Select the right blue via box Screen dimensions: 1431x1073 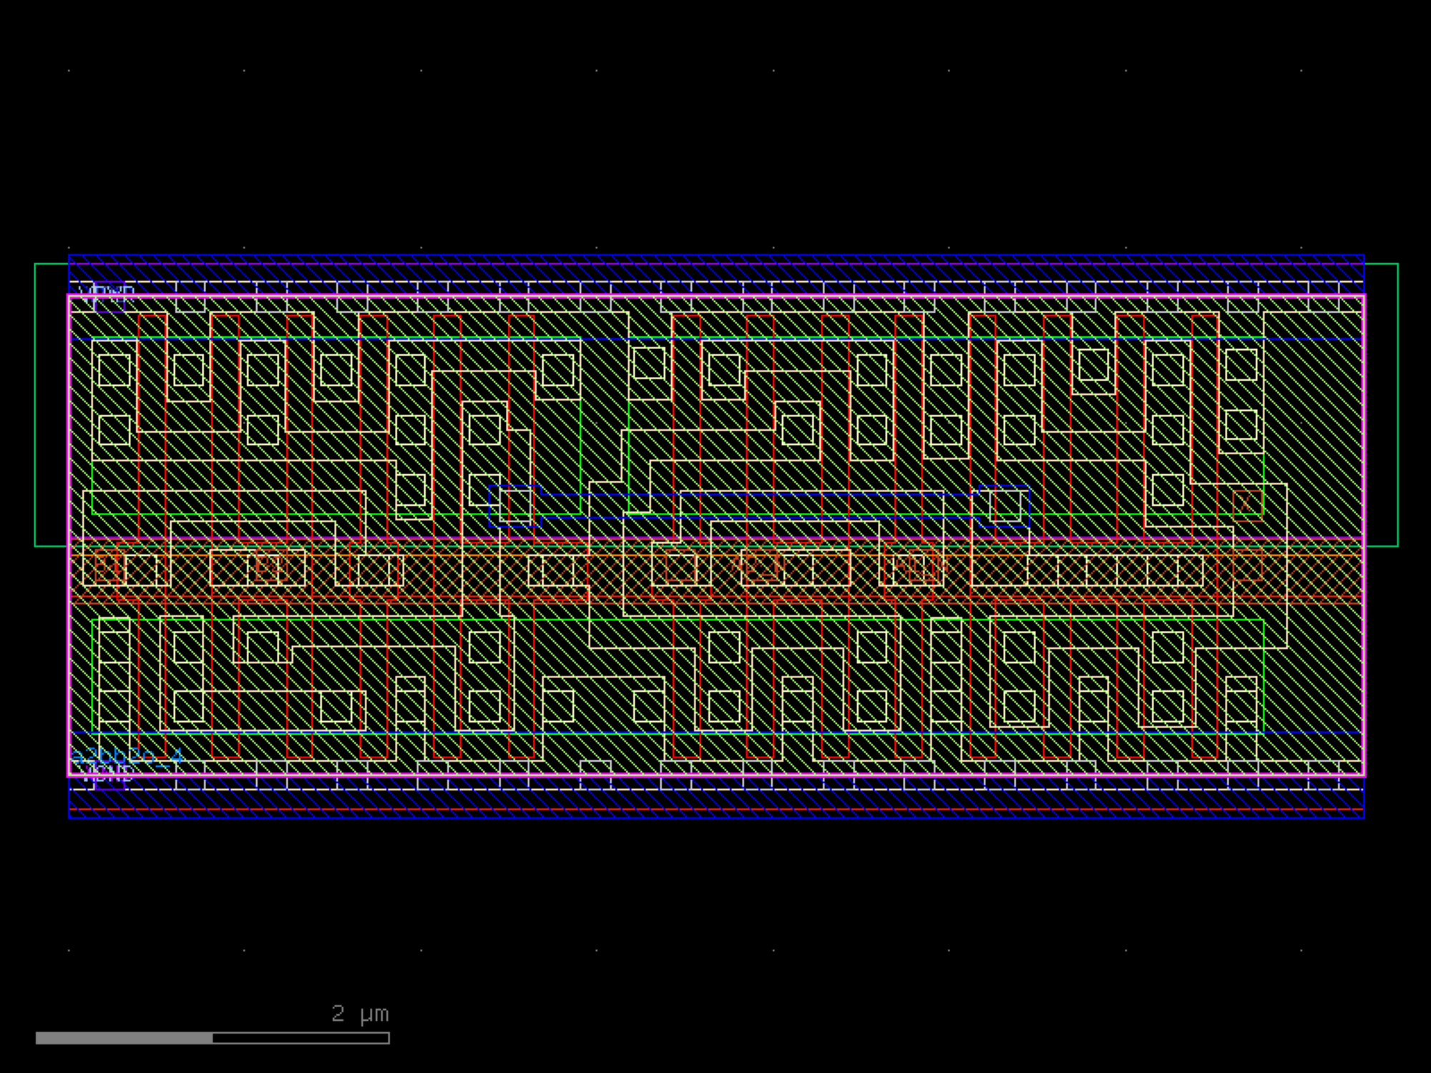point(1004,506)
